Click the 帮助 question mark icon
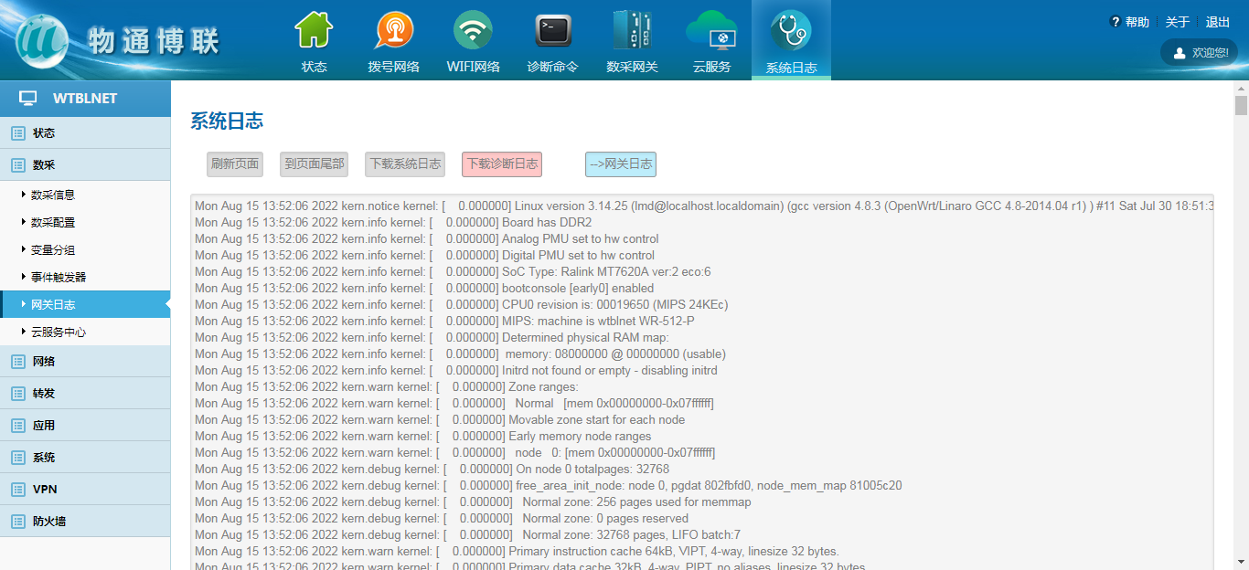Screen dimensions: 1249x570 tap(1115, 22)
